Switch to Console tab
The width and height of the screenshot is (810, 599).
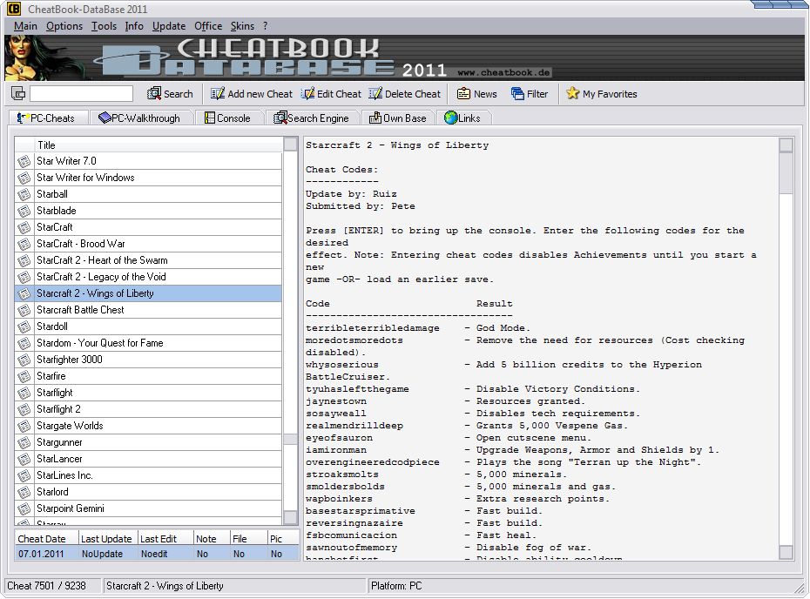click(230, 118)
